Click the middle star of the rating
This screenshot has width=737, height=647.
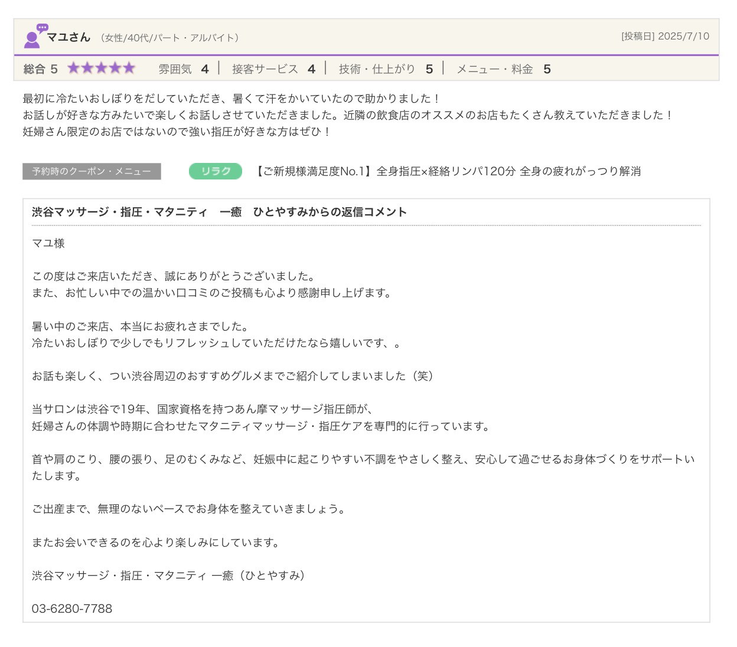[102, 68]
